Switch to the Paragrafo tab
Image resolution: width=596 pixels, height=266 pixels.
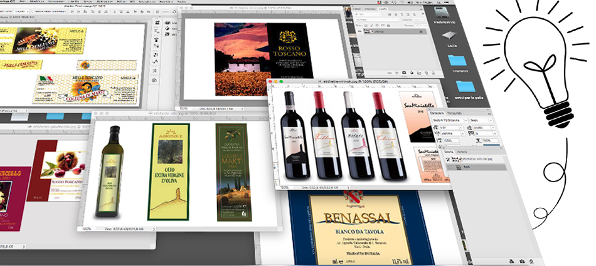click(x=455, y=113)
